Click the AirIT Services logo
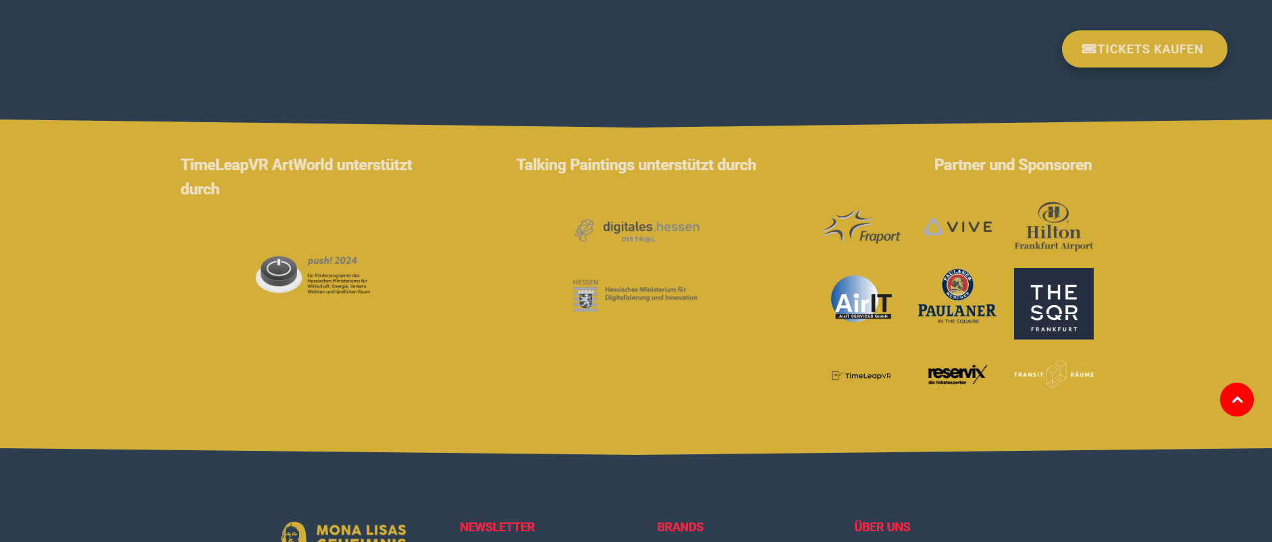The width and height of the screenshot is (1272, 542). 861,298
